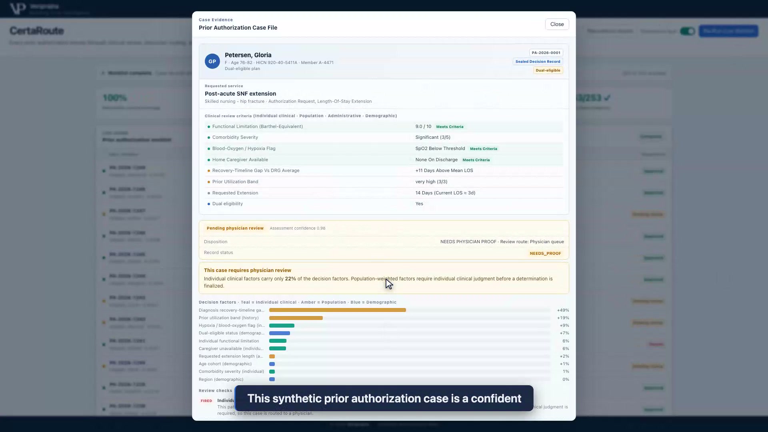Screen dimensions: 768x432
Task: Click the blue button in the background CertaRoute header
Action: pyautogui.click(x=728, y=31)
